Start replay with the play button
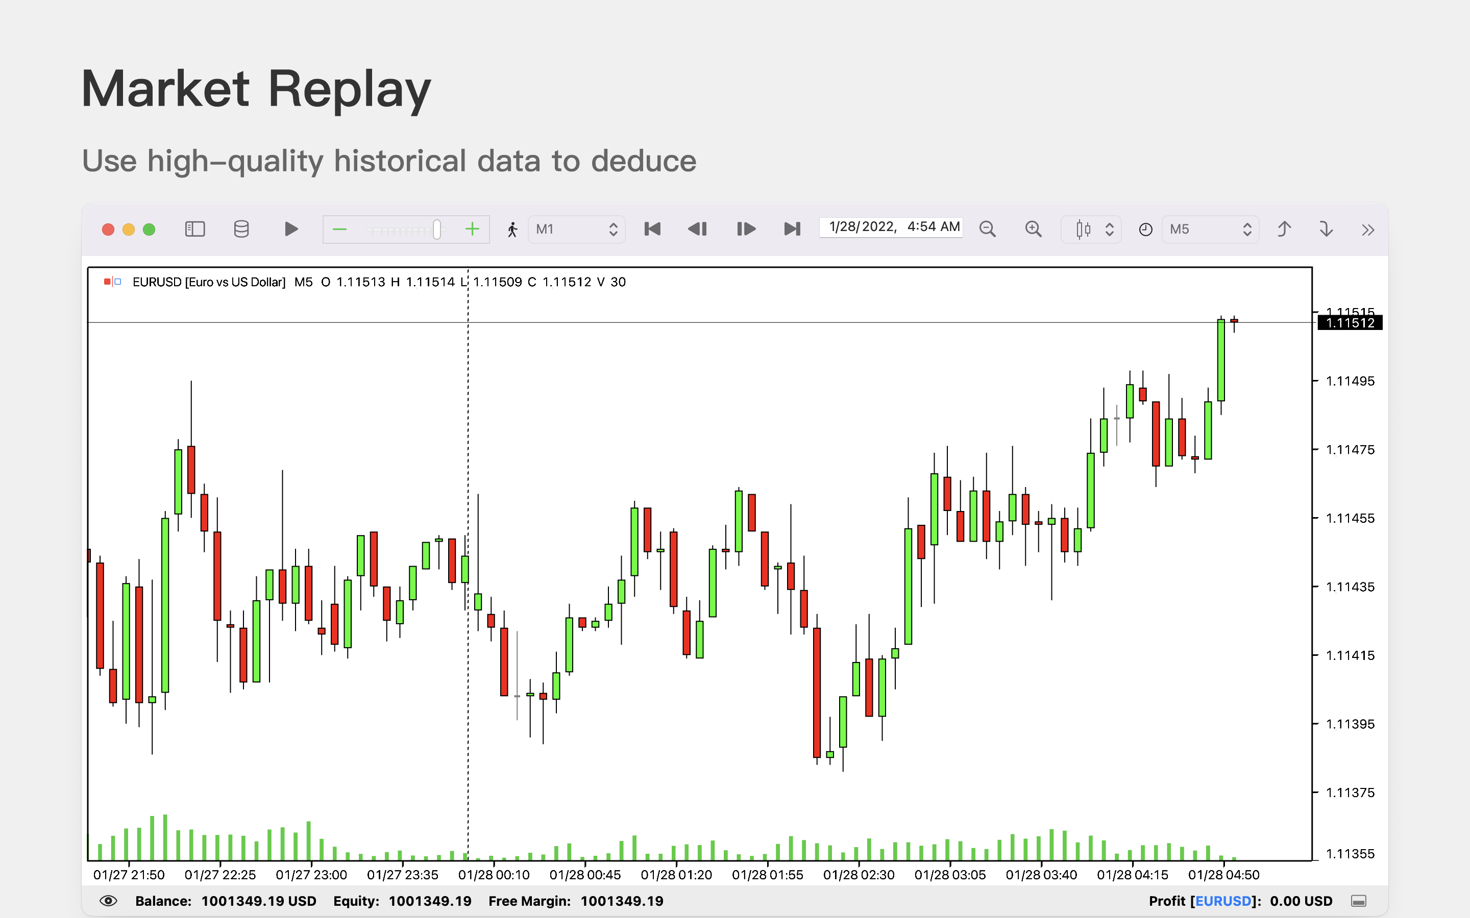1470x918 pixels. [x=291, y=229]
